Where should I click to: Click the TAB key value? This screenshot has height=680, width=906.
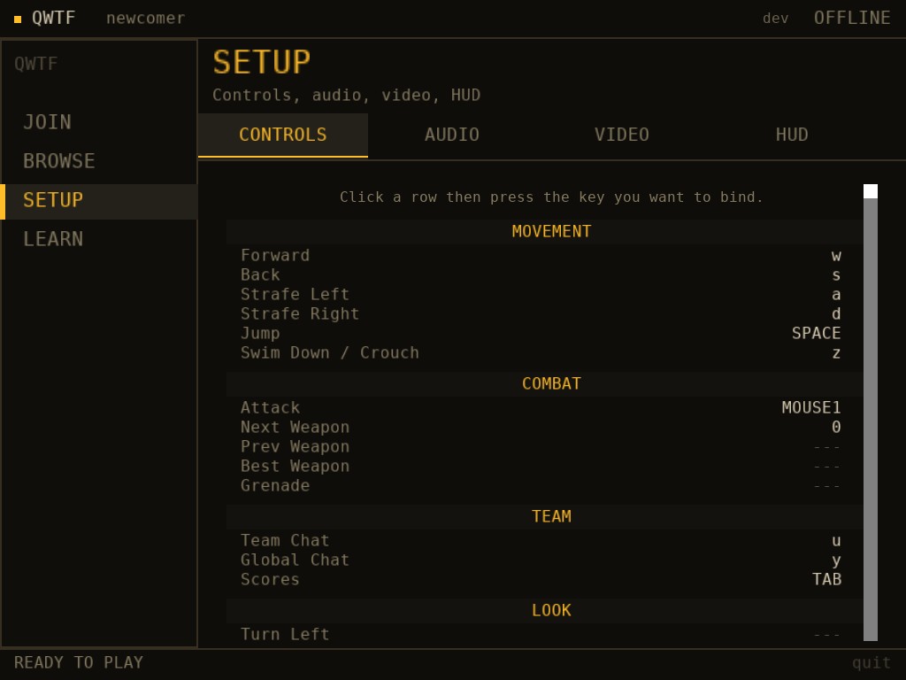click(x=827, y=579)
